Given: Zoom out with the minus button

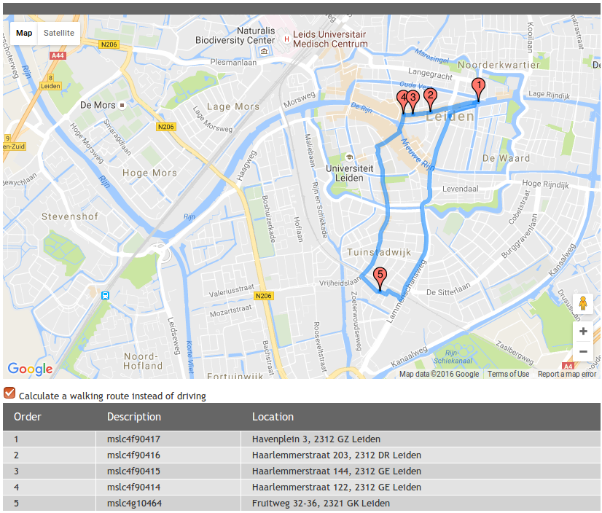Looking at the screenshot, I should [x=582, y=352].
